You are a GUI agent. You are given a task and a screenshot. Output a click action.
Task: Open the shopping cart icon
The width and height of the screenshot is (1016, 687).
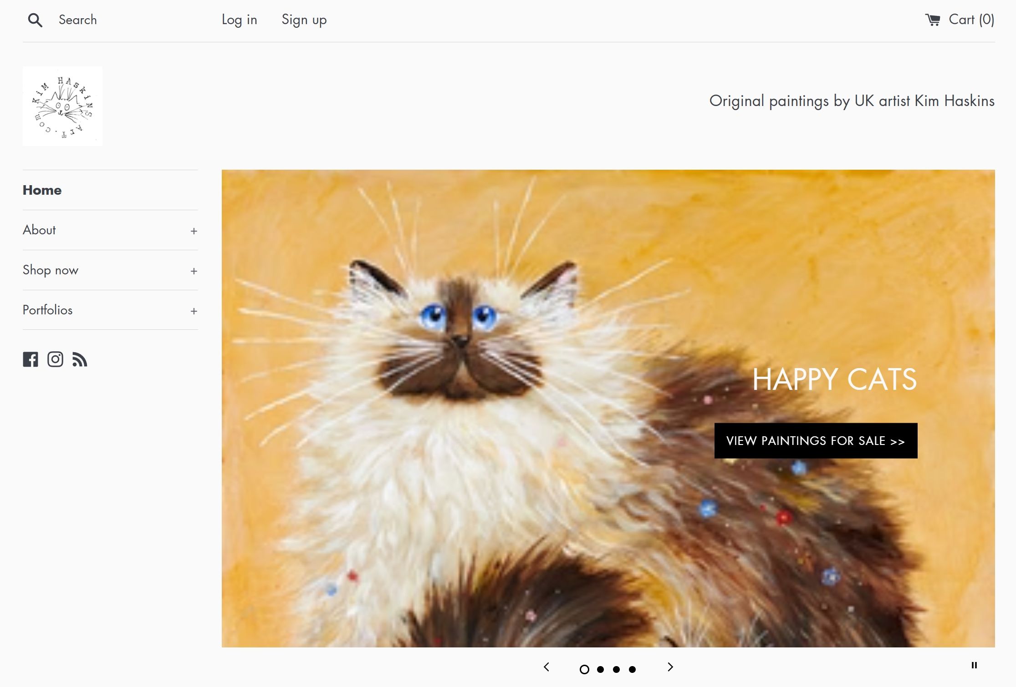(932, 20)
